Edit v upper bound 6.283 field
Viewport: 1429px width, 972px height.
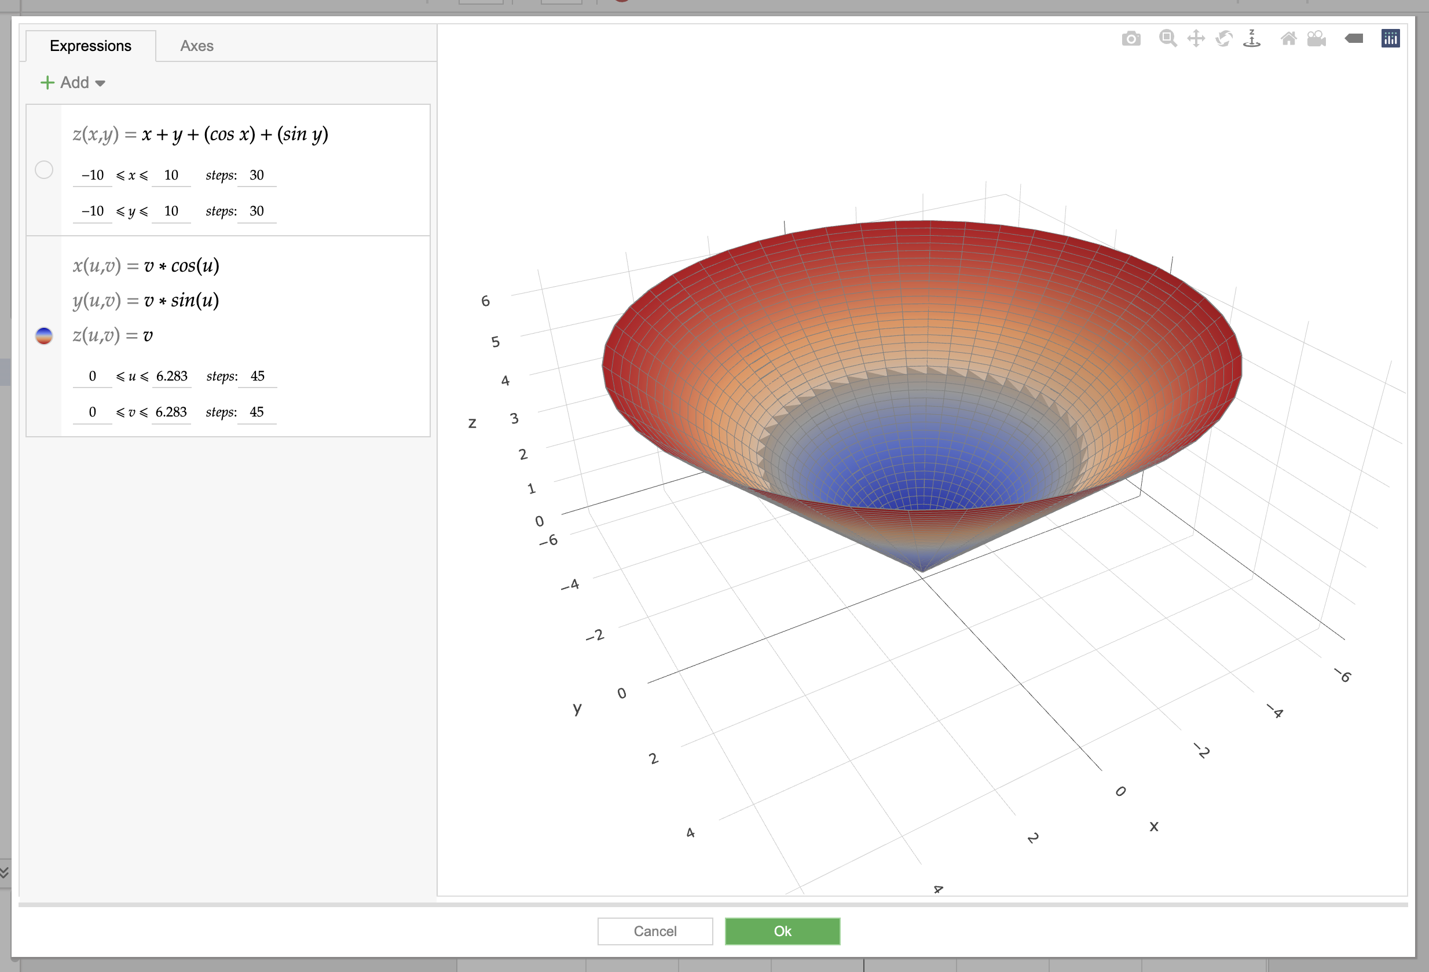(171, 412)
